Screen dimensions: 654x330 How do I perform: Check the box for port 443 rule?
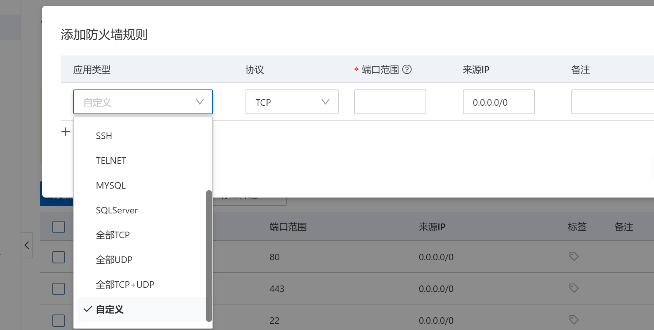59,289
